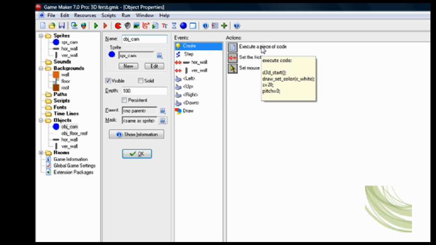Open the Execute a piece of code action

pyautogui.click(x=232, y=47)
